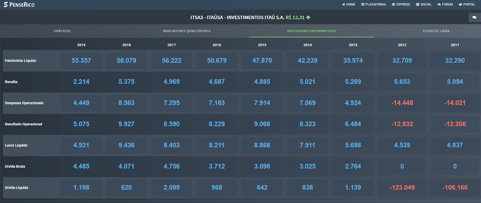Click Dívida Bruta 2019 value 4.485
Screen dimensions: 481x203
pos(81,166)
